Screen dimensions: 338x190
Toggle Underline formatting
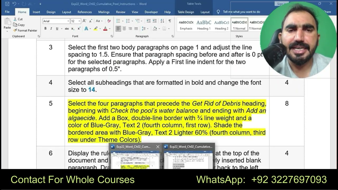pos(57,28)
